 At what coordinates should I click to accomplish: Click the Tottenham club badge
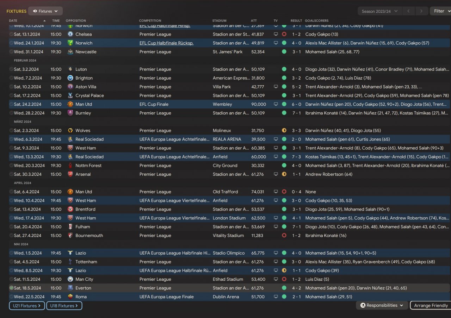click(70, 262)
